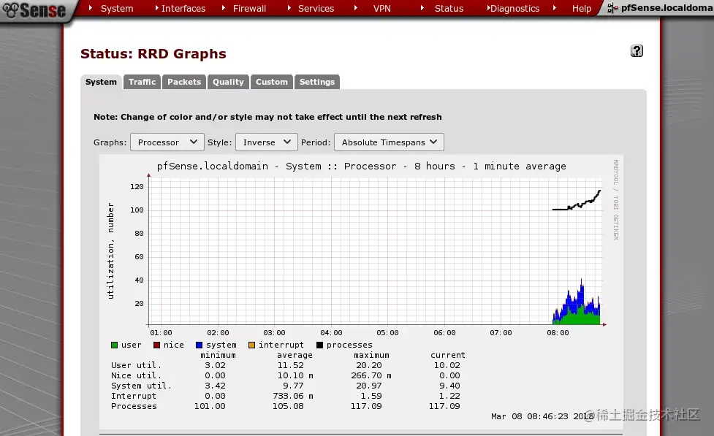
Task: Open the Settings tab
Action: tap(316, 82)
